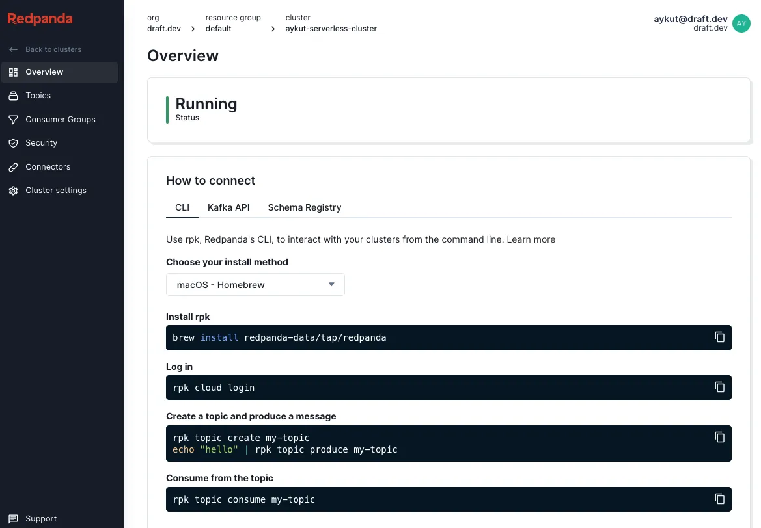The width and height of the screenshot is (761, 528).
Task: Click the Learn more link
Action: click(531, 239)
